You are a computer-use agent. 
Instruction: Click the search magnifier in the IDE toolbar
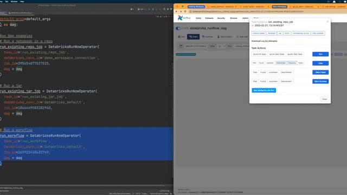[164, 9]
